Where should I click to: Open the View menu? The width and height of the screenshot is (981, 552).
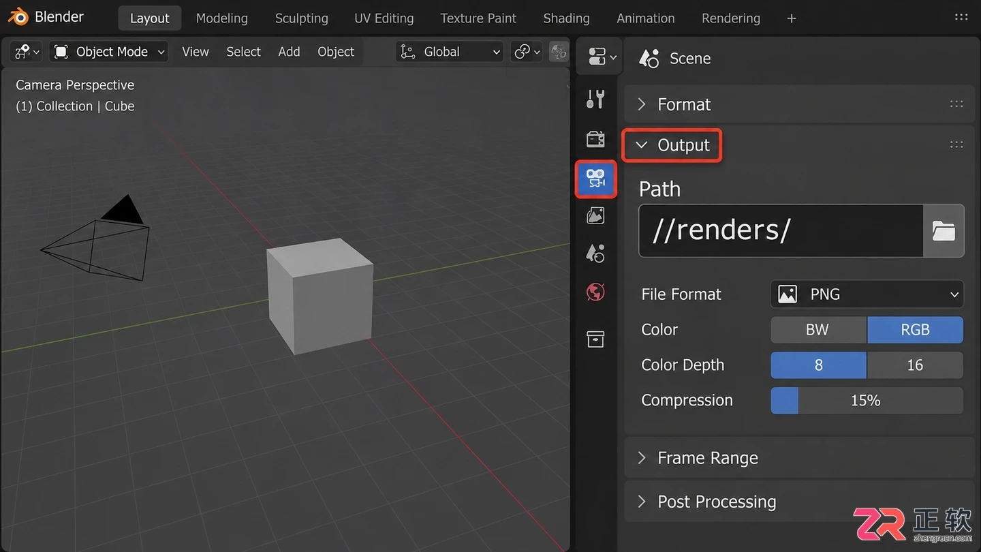point(196,52)
